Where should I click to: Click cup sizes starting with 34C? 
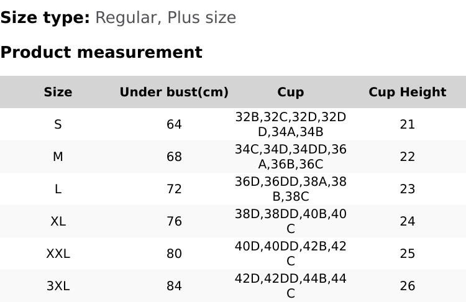coord(290,157)
